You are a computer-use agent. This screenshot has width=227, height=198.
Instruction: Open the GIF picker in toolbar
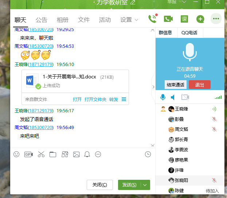pyautogui.click(x=28, y=154)
